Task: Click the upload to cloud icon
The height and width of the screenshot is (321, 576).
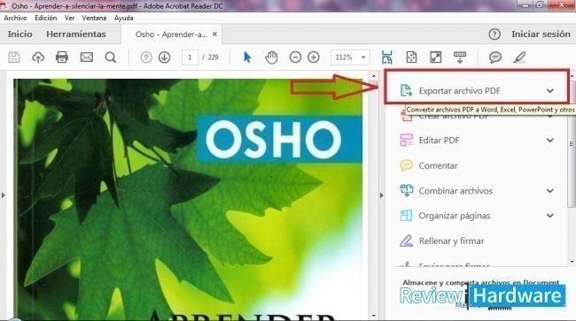Action: 38,57
